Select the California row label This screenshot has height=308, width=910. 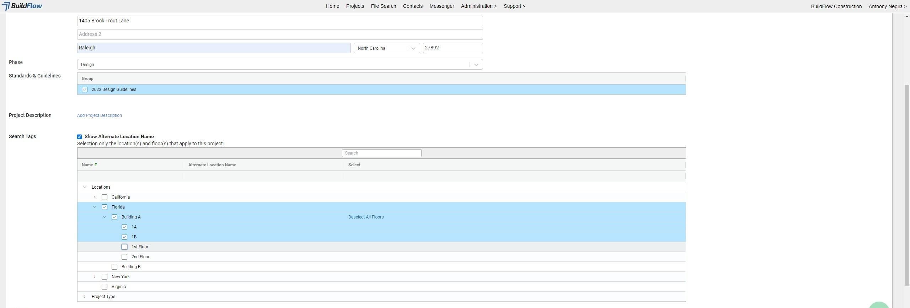[x=121, y=197]
